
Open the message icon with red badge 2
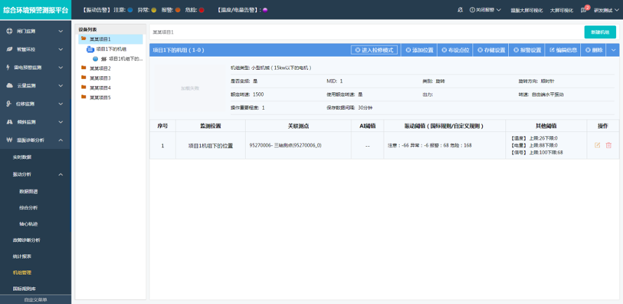point(584,10)
